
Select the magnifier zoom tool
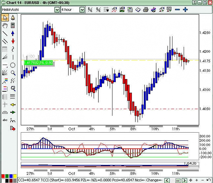tap(13, 73)
